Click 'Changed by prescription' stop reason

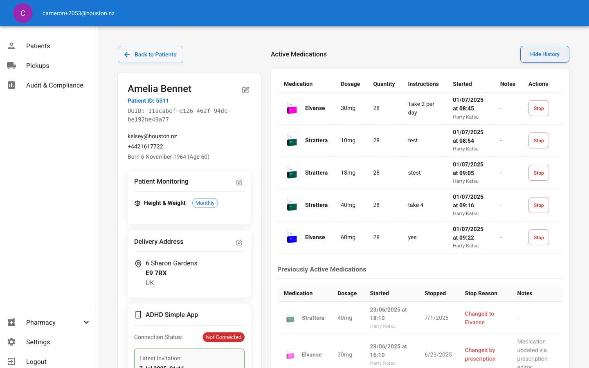[x=480, y=355]
